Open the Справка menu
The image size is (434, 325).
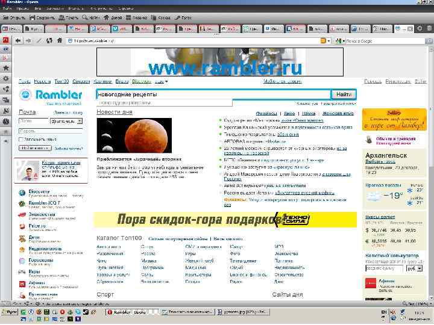[125, 8]
